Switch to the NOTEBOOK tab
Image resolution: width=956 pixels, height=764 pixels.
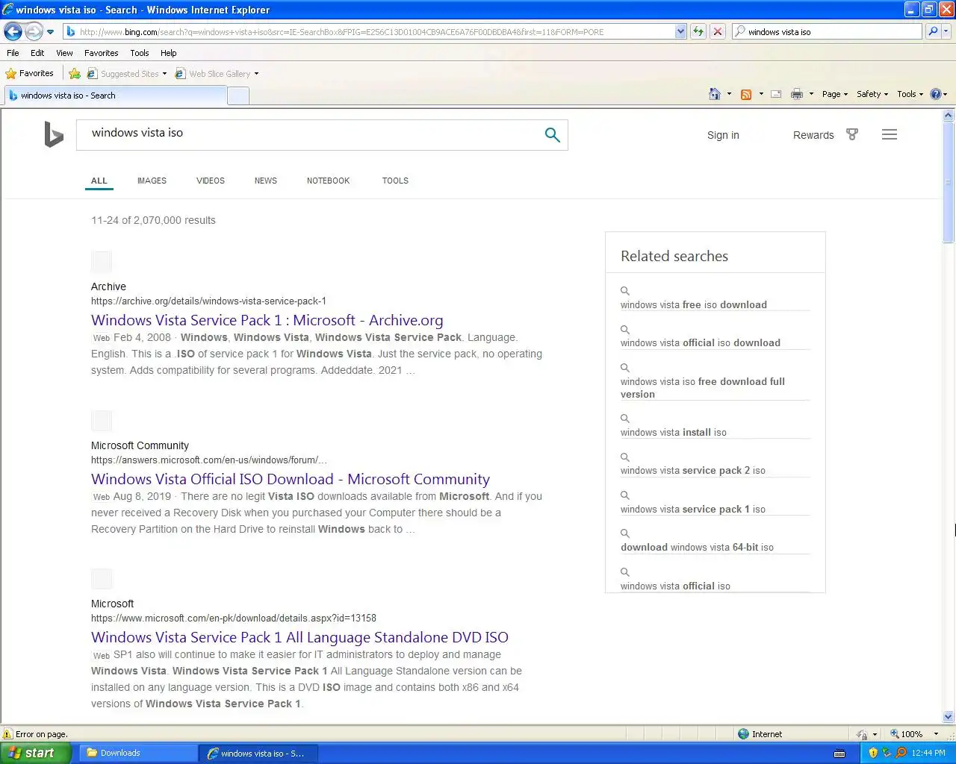click(x=328, y=181)
